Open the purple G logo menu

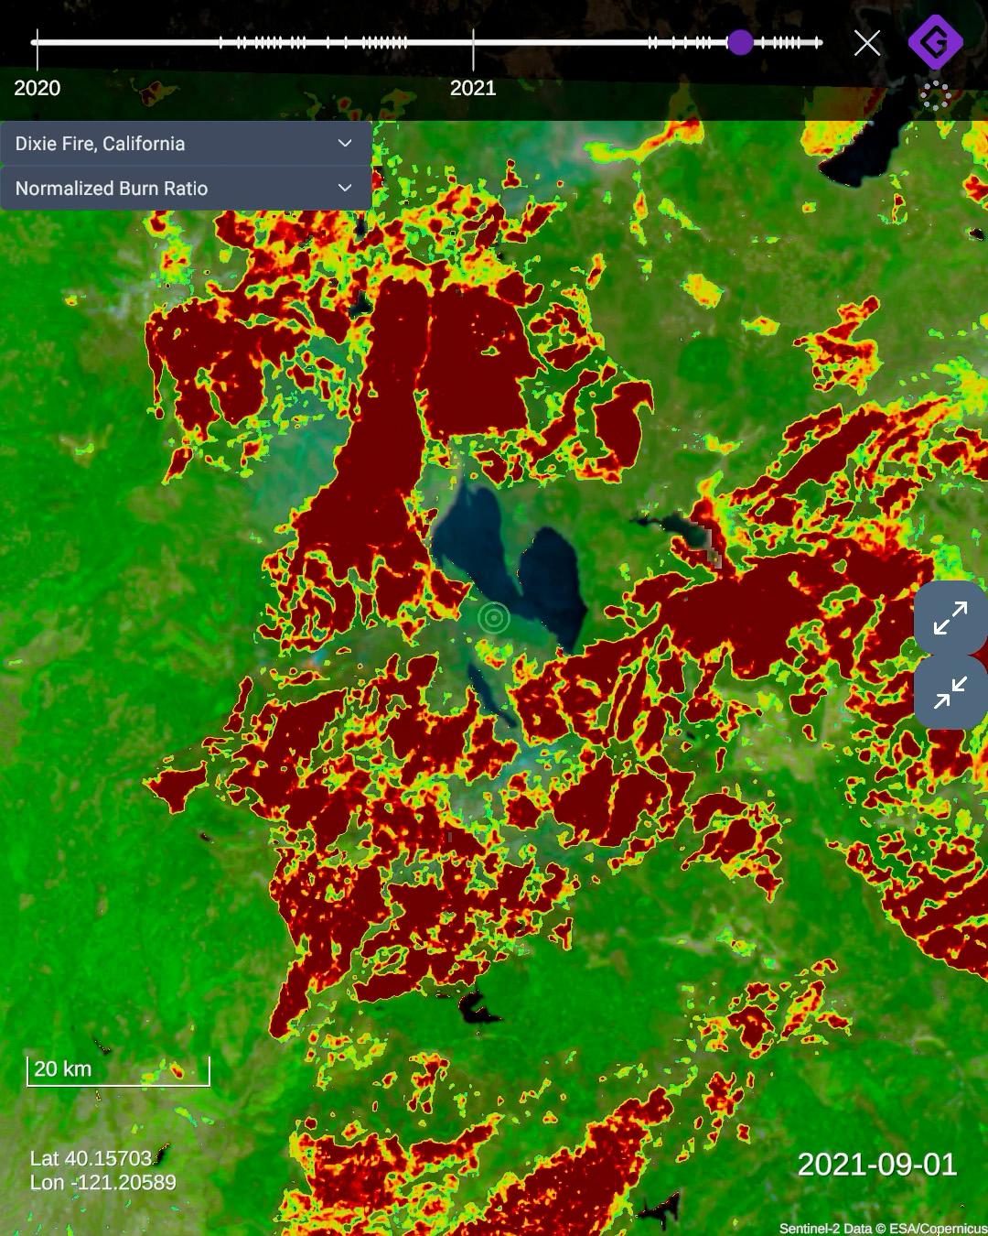935,42
